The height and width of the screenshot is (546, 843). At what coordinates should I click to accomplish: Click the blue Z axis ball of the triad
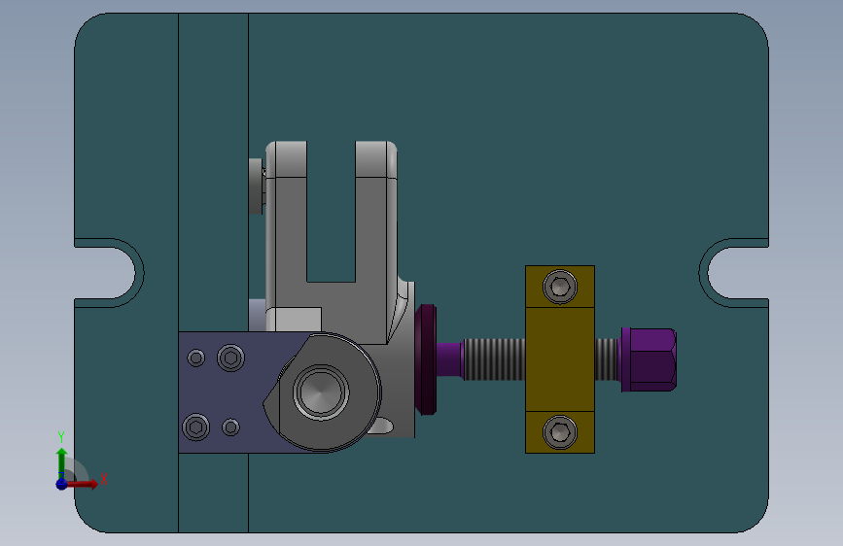[x=62, y=484]
